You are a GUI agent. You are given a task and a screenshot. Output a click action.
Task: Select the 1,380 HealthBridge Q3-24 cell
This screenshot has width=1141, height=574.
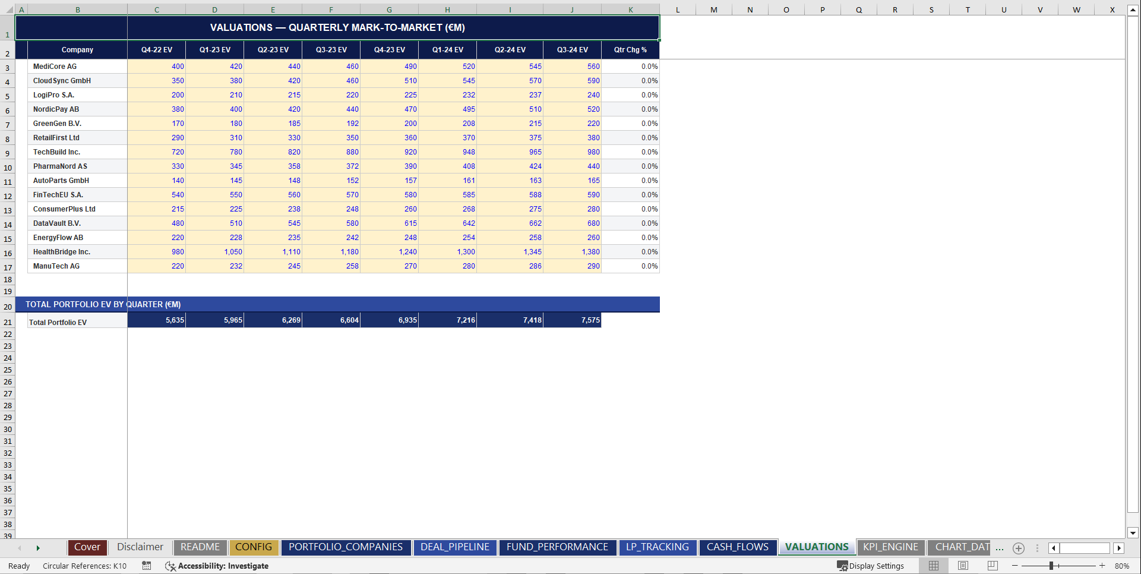click(573, 252)
